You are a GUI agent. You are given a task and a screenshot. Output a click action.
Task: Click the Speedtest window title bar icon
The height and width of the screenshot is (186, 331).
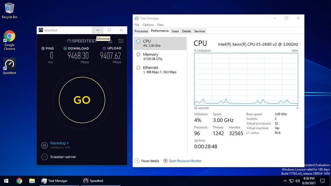41,30
